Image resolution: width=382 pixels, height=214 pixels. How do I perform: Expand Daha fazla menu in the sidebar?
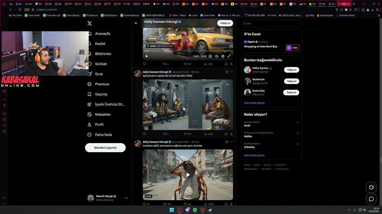point(100,135)
